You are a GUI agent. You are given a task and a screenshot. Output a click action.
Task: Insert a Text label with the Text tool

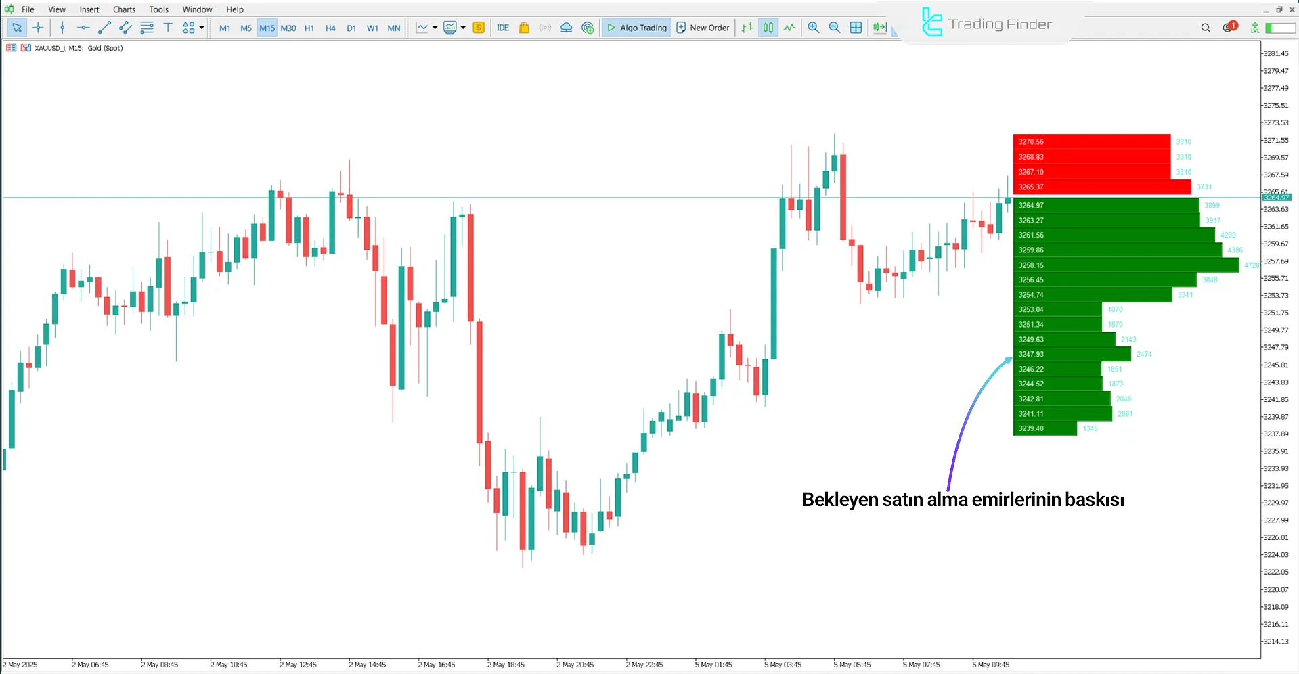coord(168,28)
